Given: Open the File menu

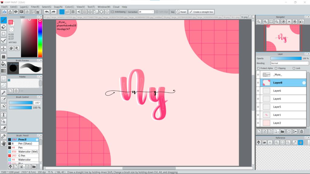Looking at the screenshot, I should [4, 7].
